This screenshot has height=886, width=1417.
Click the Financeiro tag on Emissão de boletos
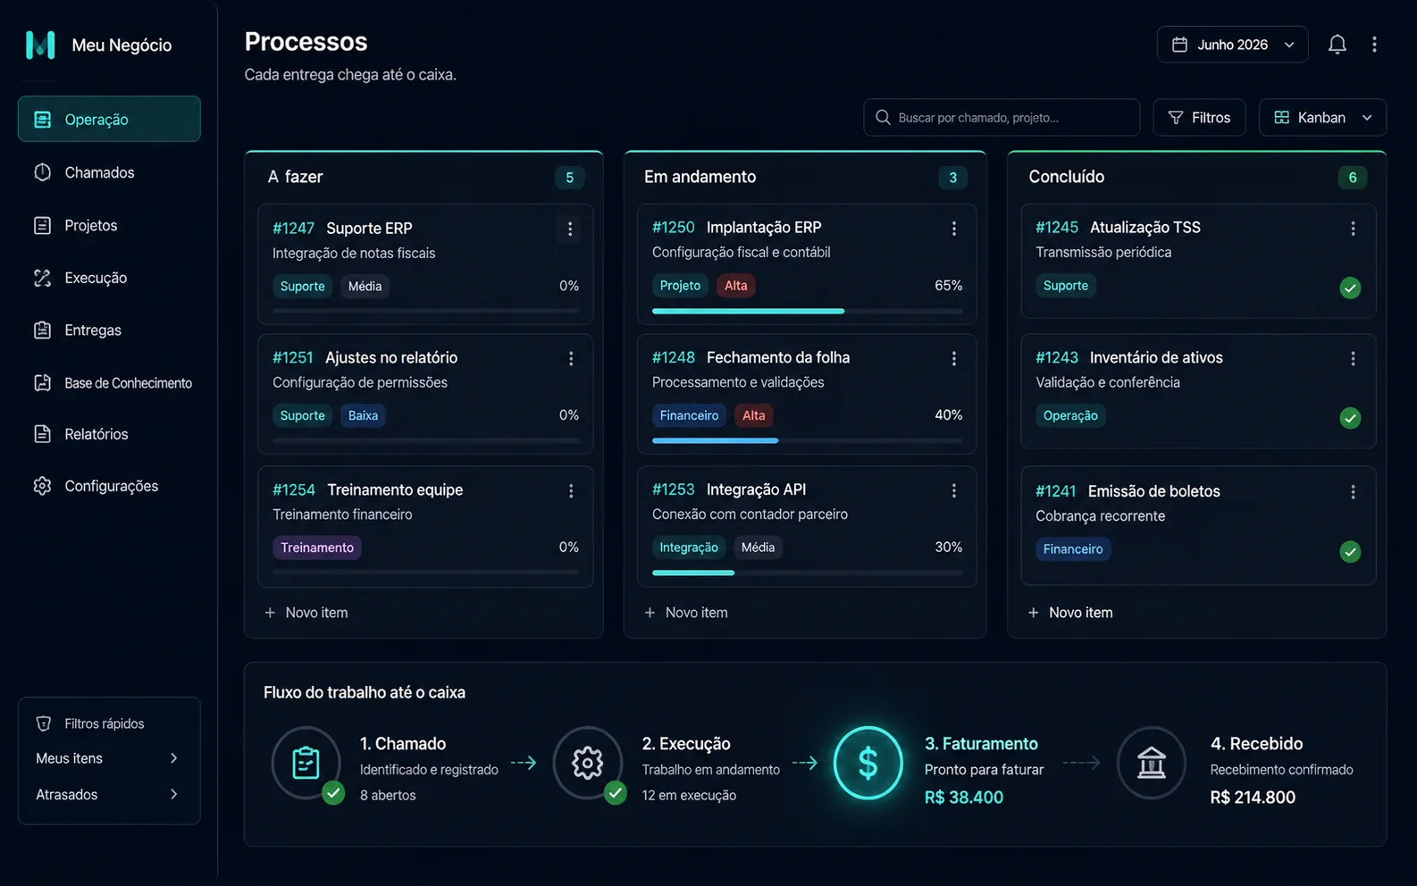point(1073,549)
